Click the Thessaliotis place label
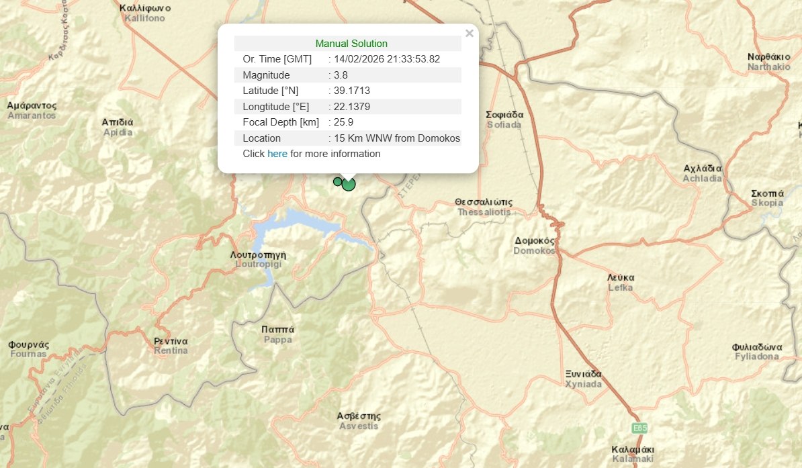 click(484, 207)
